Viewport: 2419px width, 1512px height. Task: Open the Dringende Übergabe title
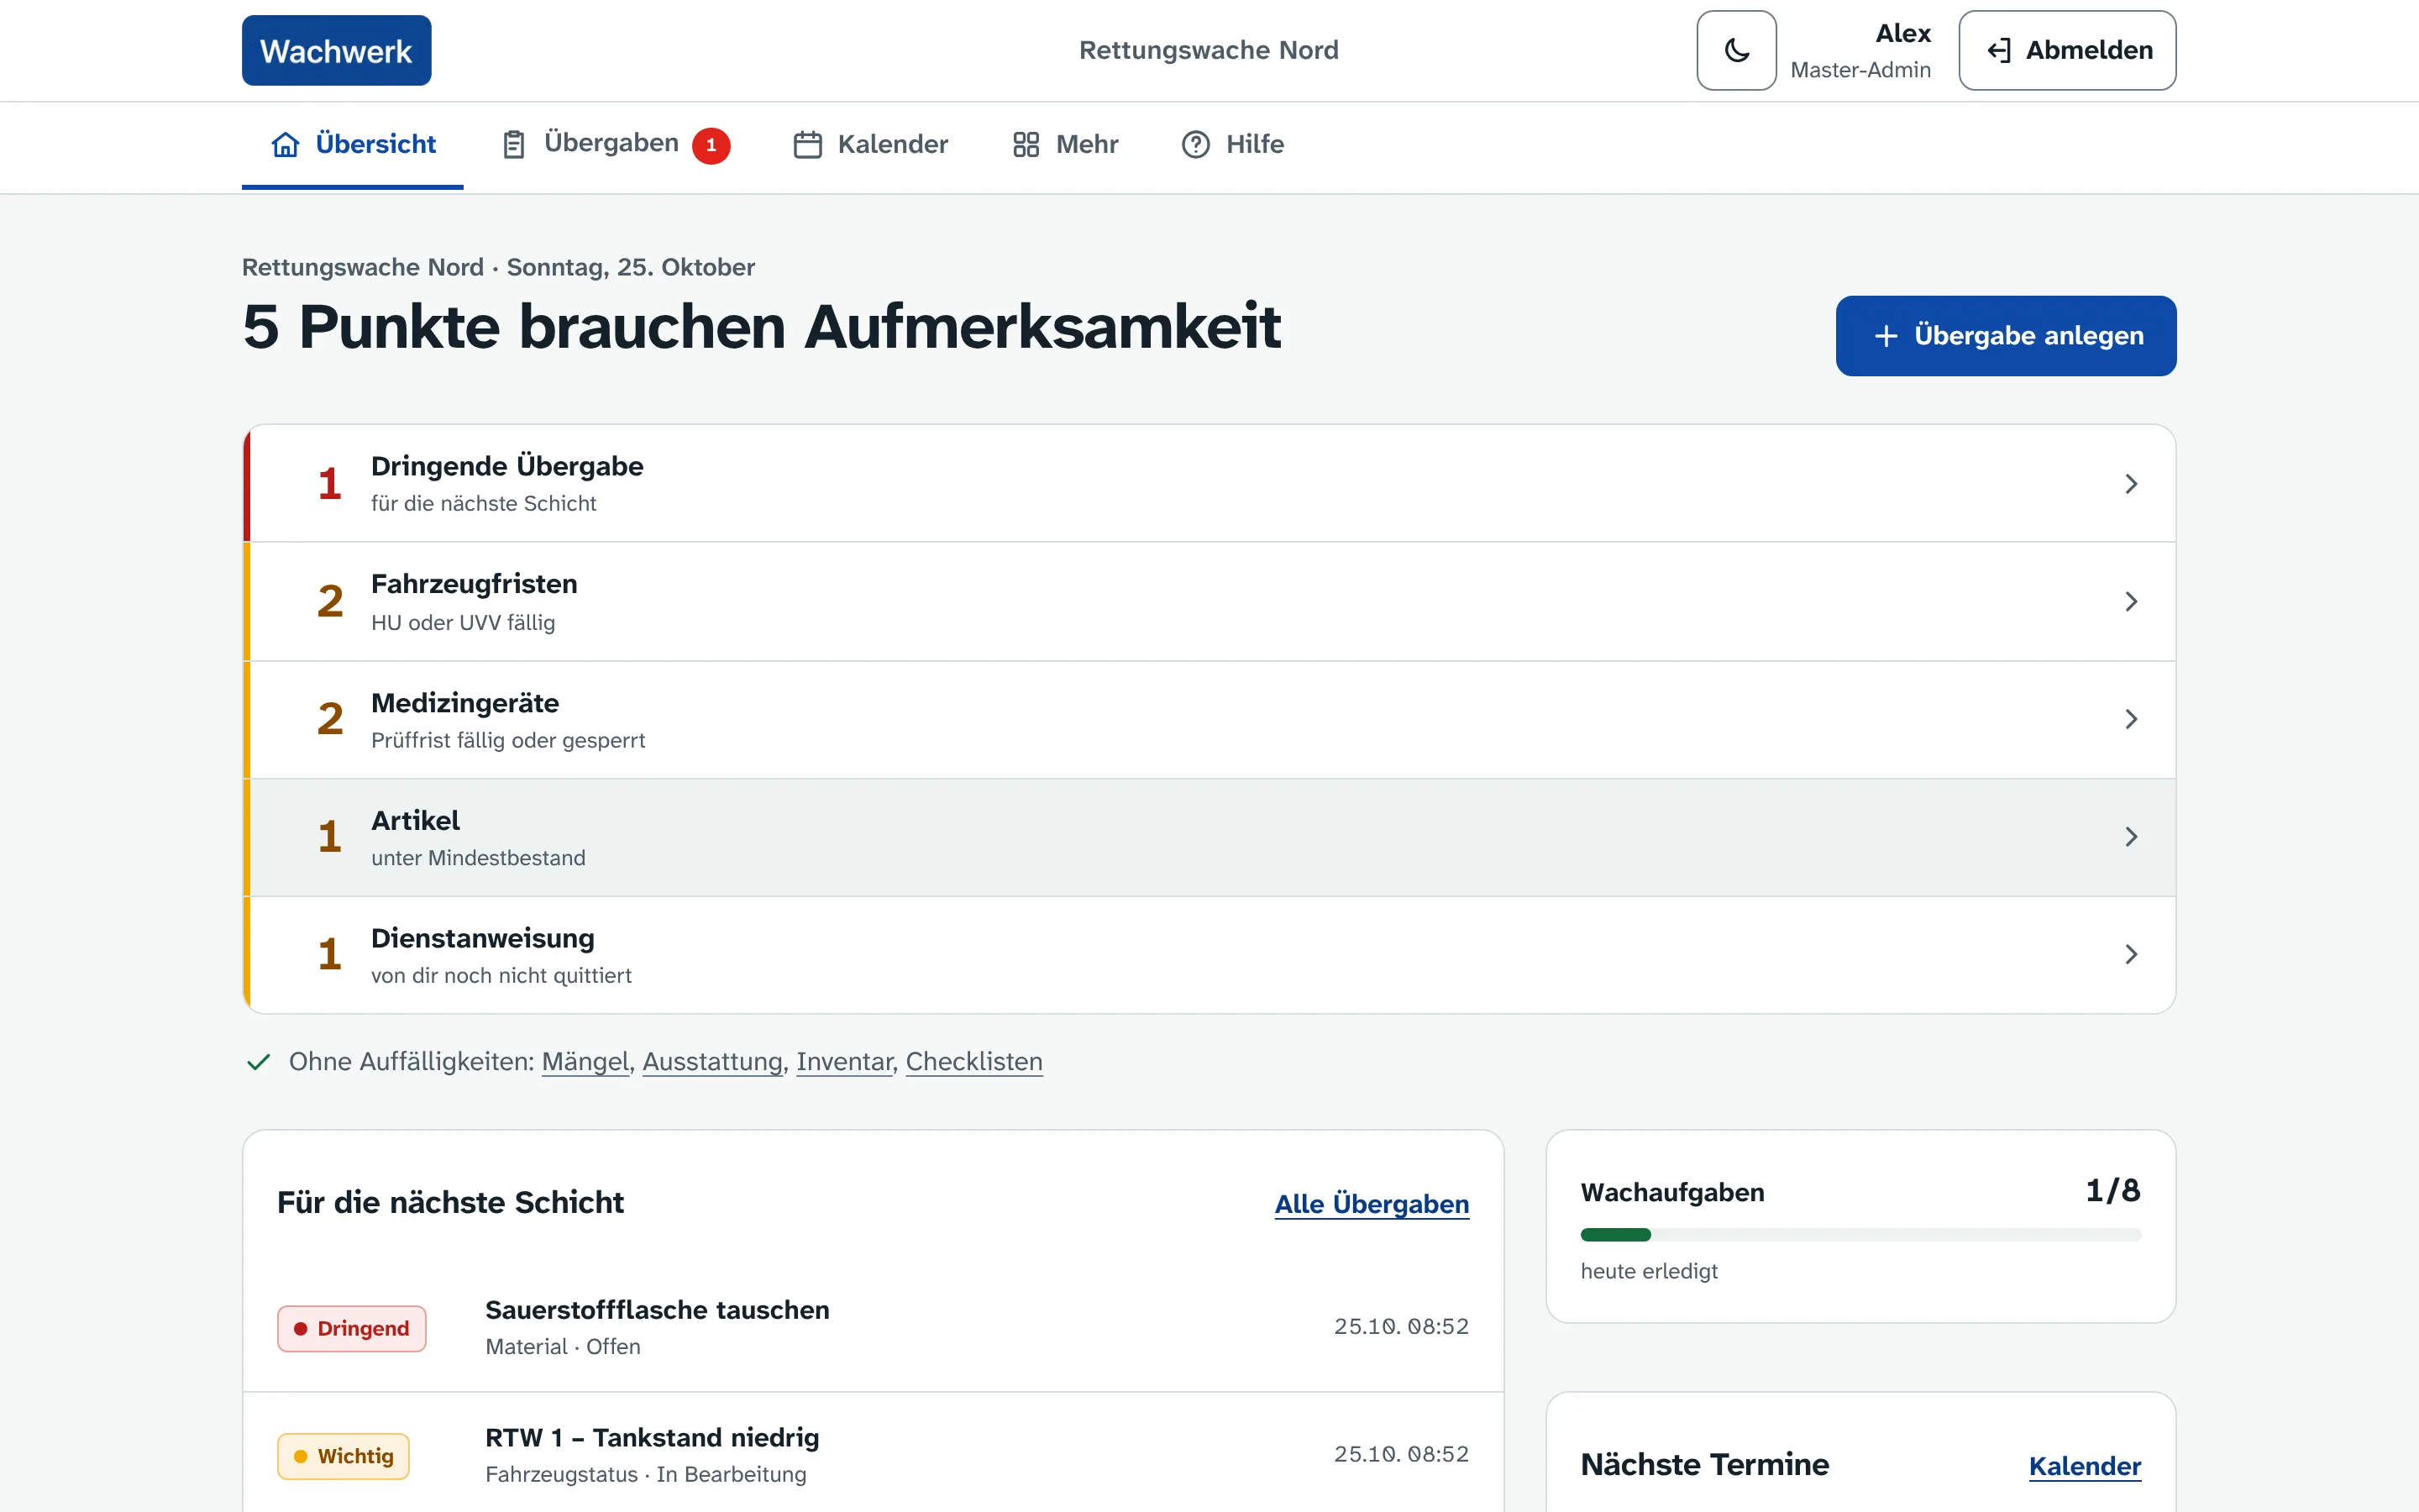point(506,466)
